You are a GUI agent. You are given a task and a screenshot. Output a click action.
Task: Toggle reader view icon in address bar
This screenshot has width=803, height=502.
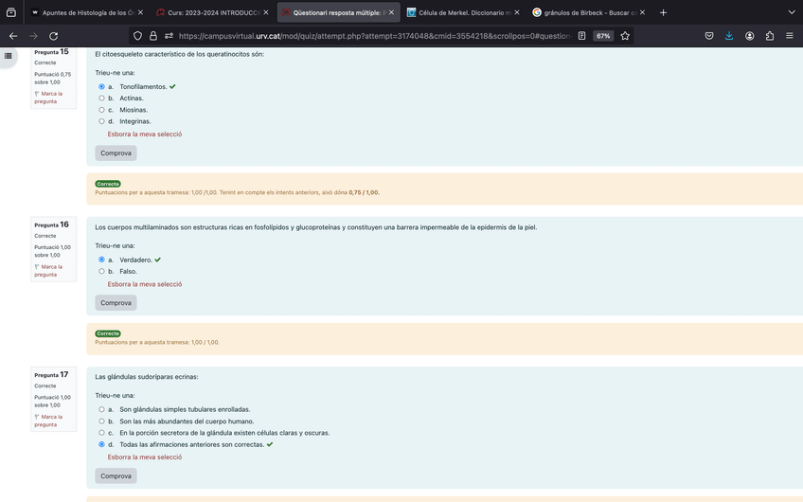pos(580,36)
